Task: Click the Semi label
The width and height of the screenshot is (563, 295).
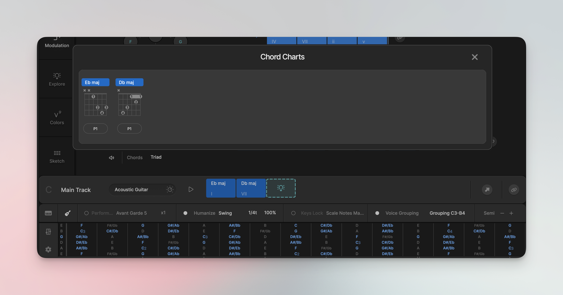Action: pyautogui.click(x=489, y=213)
